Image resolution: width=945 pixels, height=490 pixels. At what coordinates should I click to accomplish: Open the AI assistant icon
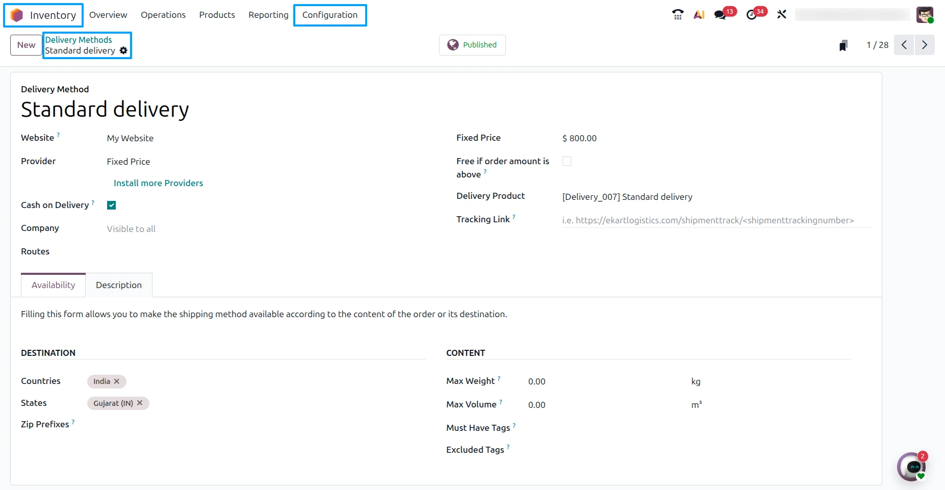click(x=699, y=15)
